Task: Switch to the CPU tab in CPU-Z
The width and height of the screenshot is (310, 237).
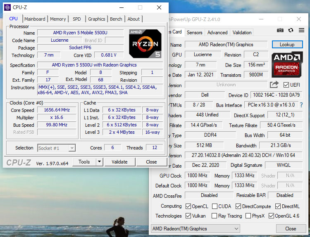Action: point(13,19)
